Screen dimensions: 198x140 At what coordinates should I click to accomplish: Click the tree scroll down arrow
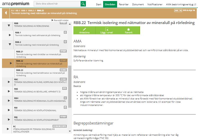tap(70, 131)
